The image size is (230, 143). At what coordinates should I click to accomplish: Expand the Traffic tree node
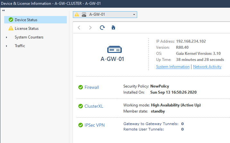click(x=7, y=46)
